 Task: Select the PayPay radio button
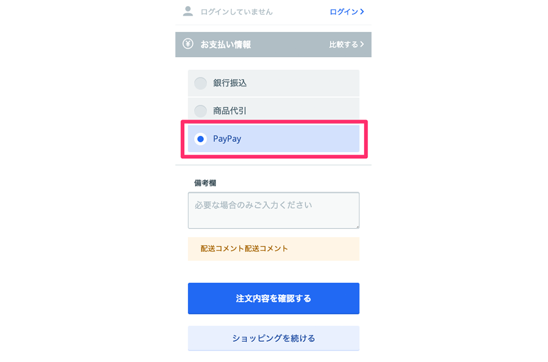tap(201, 139)
